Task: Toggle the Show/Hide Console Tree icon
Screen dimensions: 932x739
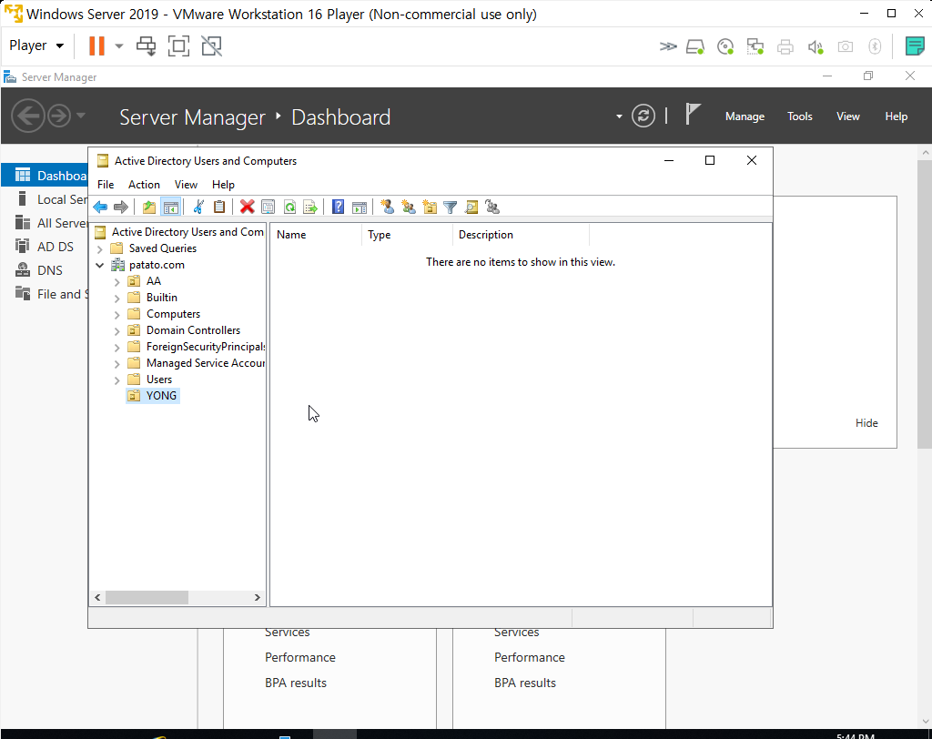Action: [170, 207]
